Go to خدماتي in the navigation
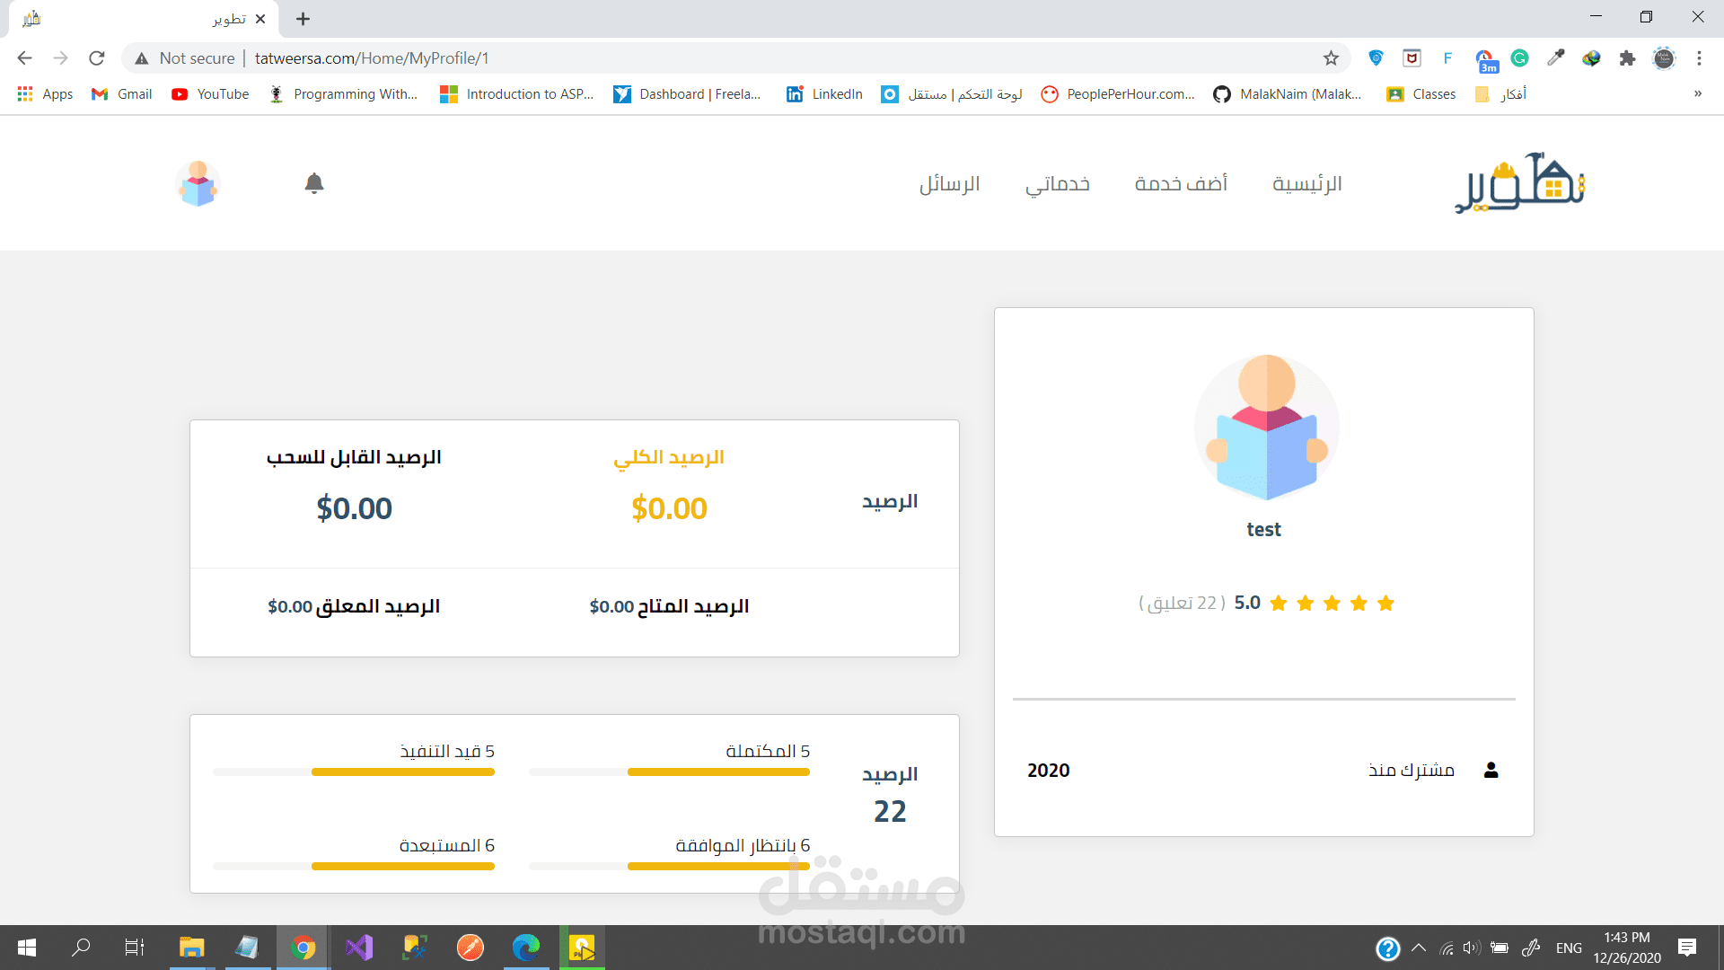This screenshot has width=1724, height=970. 1058,184
